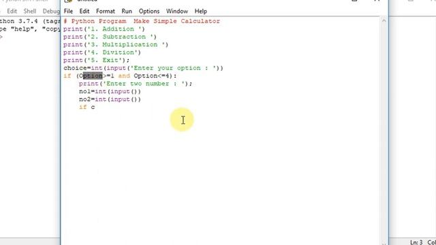
Task: Click the line print('4. Divition')
Action: tap(102, 52)
